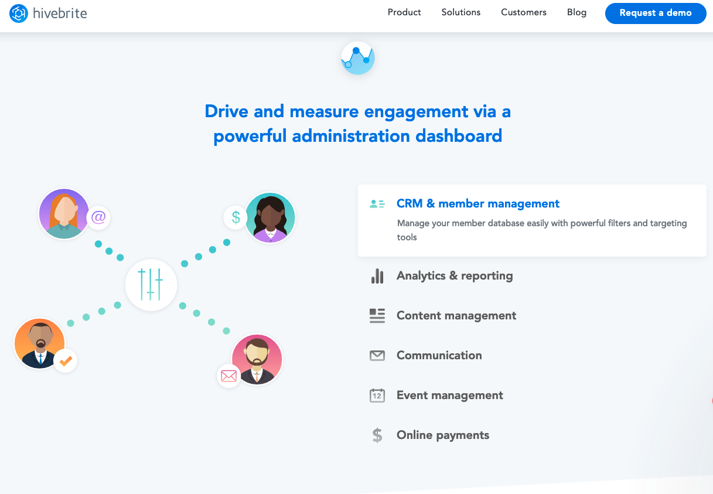Click the Event management calendar icon
Viewport: 713px width, 494px height.
(377, 396)
